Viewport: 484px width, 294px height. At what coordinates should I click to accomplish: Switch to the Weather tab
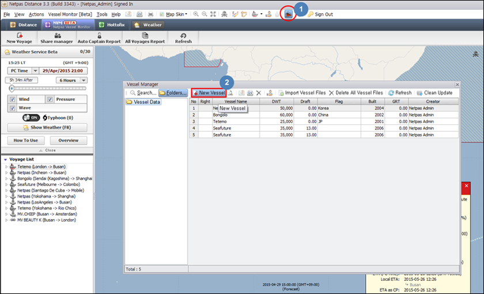[148, 25]
